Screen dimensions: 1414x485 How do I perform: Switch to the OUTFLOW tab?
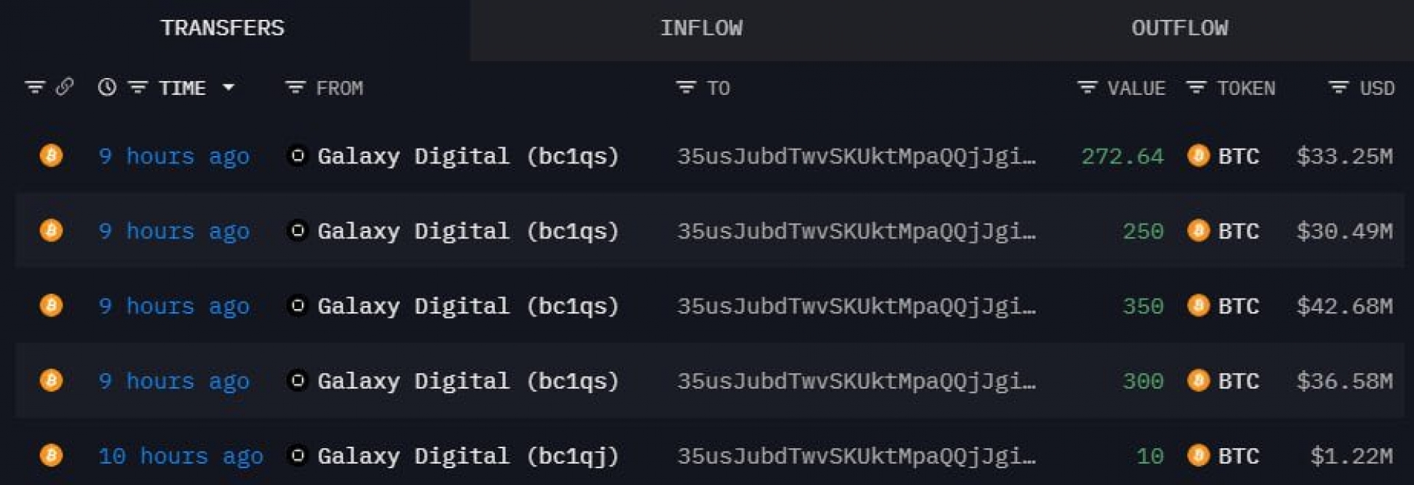tap(1179, 29)
